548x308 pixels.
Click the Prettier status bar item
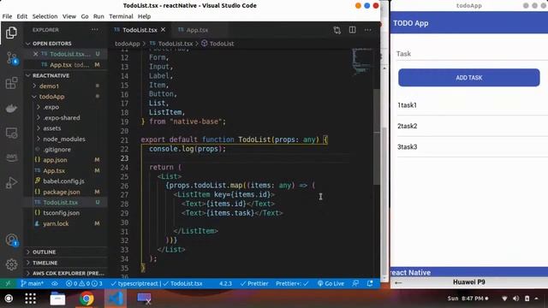click(x=254, y=283)
